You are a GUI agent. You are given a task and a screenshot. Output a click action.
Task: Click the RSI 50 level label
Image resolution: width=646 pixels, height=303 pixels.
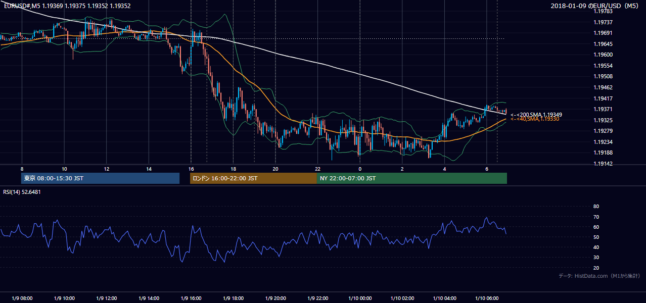click(596, 237)
